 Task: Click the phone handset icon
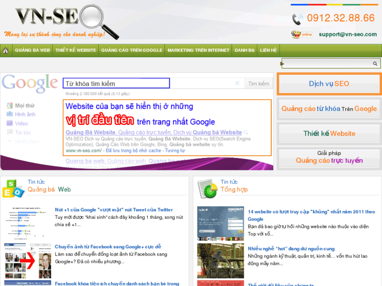[297, 19]
